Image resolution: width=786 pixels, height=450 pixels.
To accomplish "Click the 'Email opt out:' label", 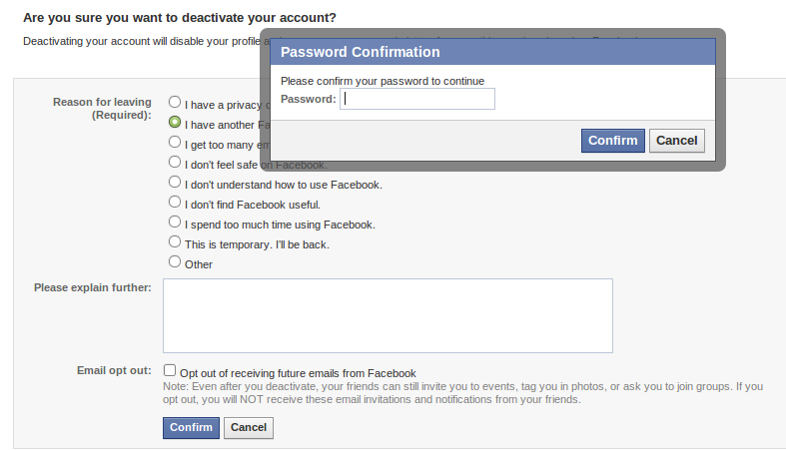I will coord(114,370).
